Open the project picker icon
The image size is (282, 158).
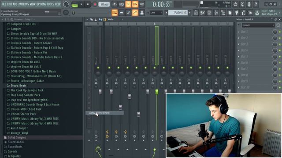pos(230,13)
